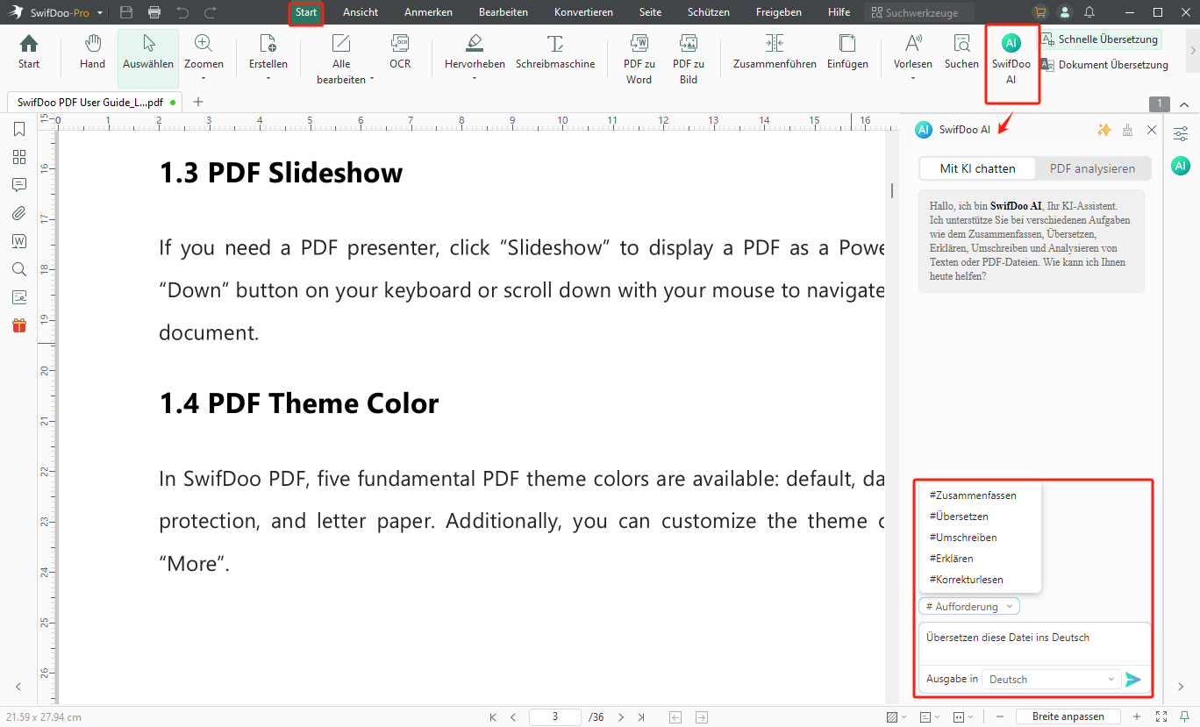This screenshot has width=1200, height=727.
Task: Send the AI prompt with the arrow icon
Action: pyautogui.click(x=1133, y=679)
